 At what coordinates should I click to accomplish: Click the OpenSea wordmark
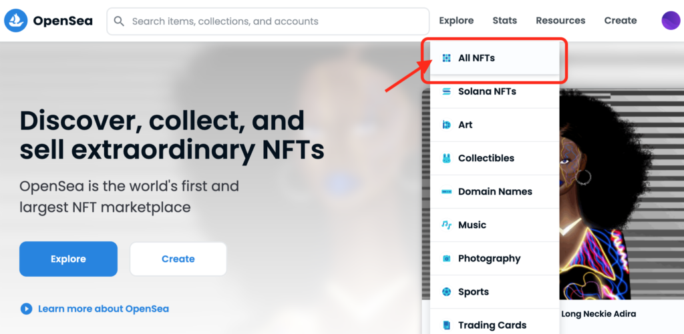[x=63, y=21]
